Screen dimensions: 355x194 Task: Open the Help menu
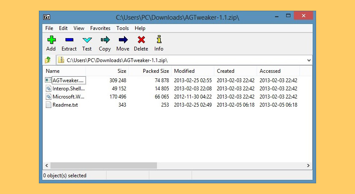[x=140, y=28]
